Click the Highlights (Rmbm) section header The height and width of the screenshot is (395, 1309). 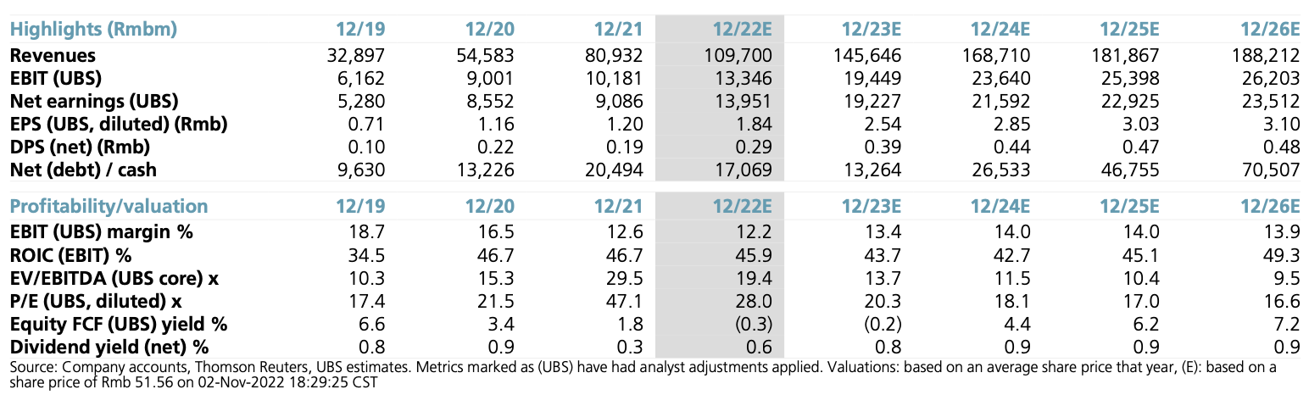(93, 30)
